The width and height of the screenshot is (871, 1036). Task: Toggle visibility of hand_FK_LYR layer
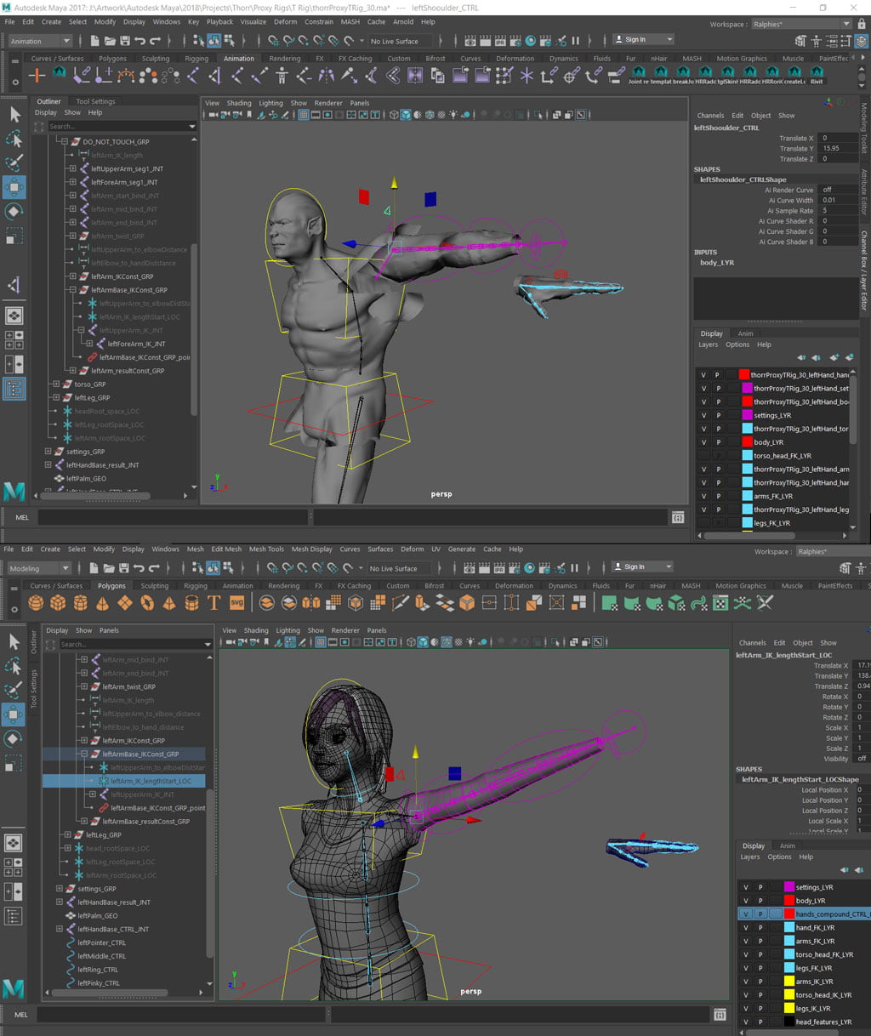[x=746, y=928]
